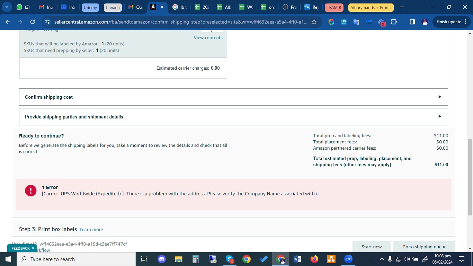Open the Extensions puzzle menu
Screen dimensions: 473x266
(394, 22)
